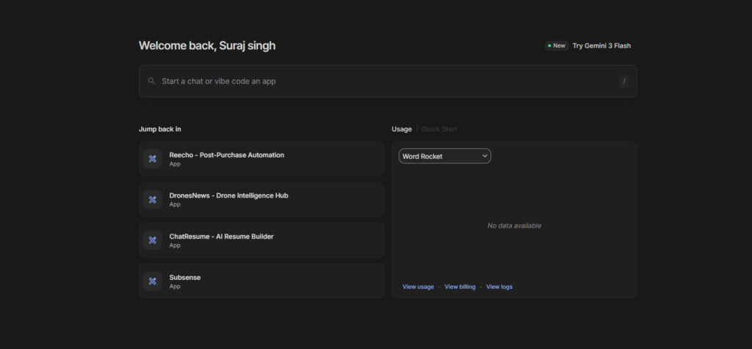Screen dimensions: 752x349
Task: Switch to the Quick Start tab
Action: click(439, 129)
